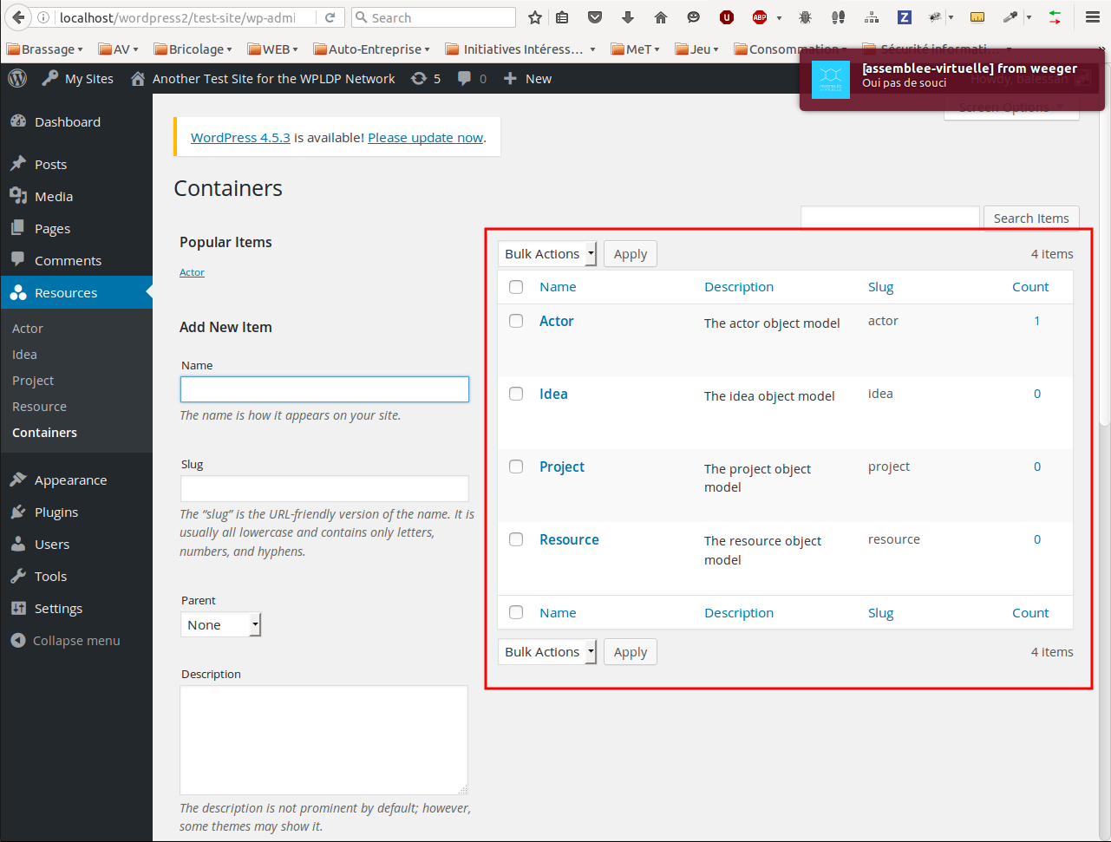
Task: Show bookmarks list icon in toolbar
Action: tap(563, 17)
